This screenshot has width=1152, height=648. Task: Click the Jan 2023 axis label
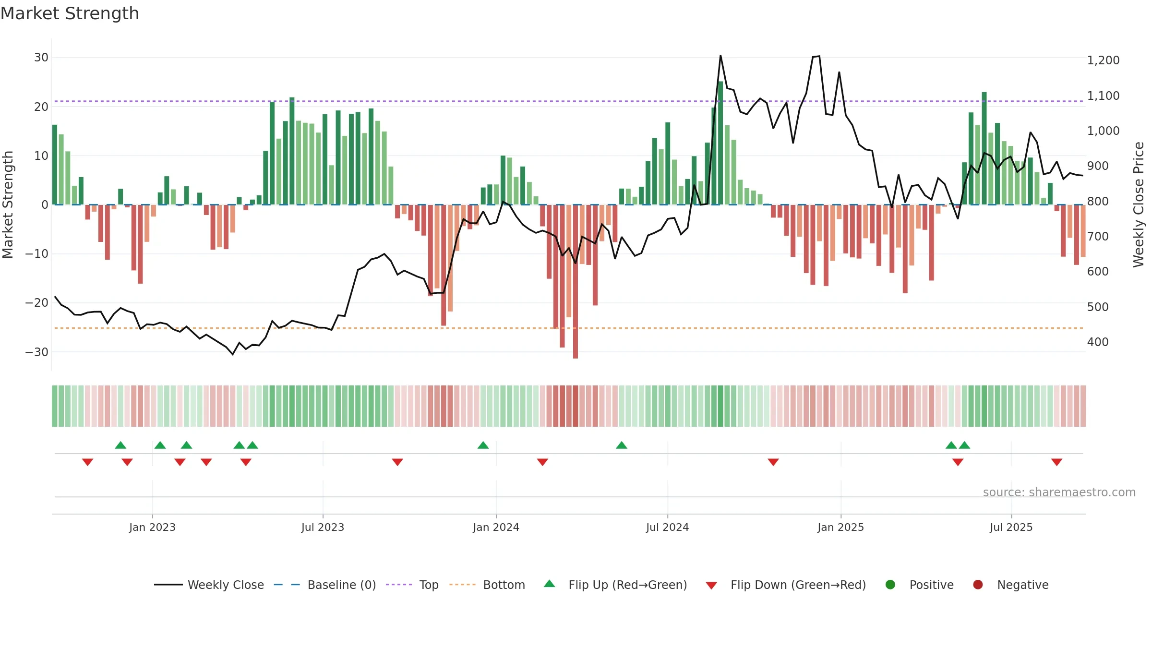coord(152,527)
